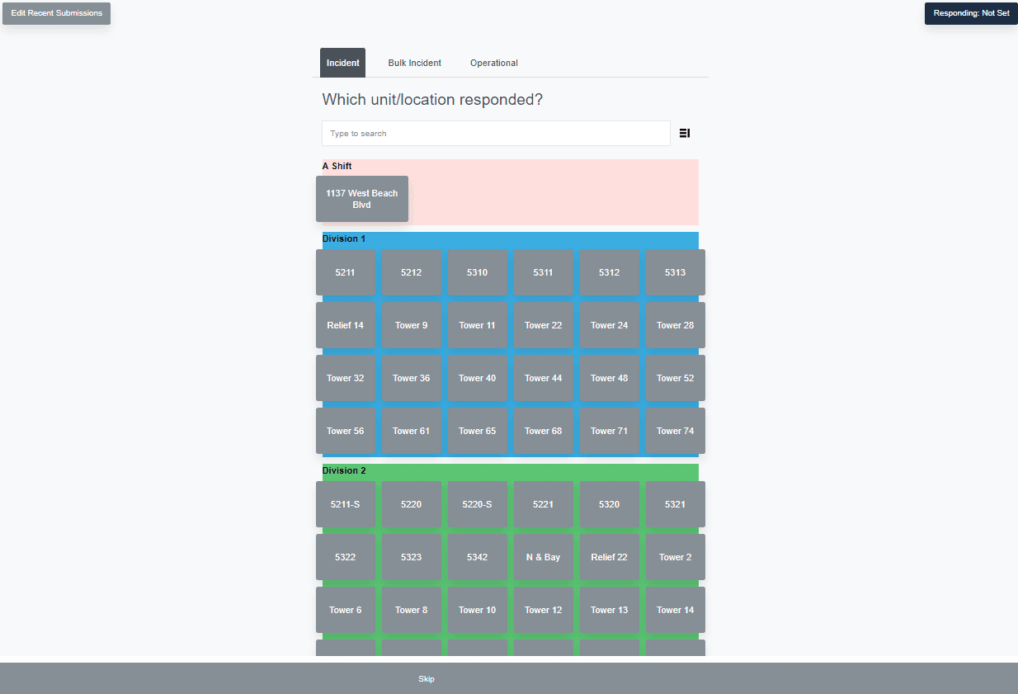Image resolution: width=1018 pixels, height=694 pixels.
Task: Click the Responding: Not Set button
Action: click(x=971, y=13)
